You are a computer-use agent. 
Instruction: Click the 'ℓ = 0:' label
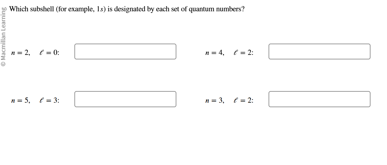[x=50, y=53]
